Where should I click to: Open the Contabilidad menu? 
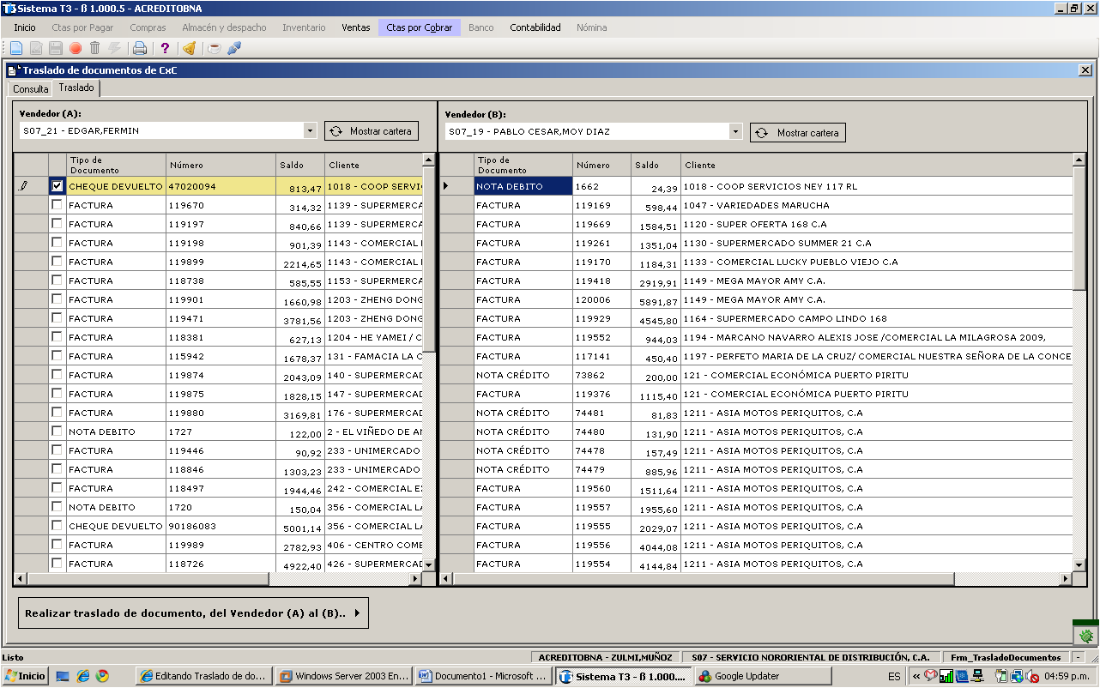click(x=535, y=27)
